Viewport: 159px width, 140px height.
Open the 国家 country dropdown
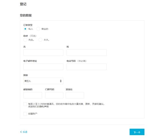coord(43,81)
